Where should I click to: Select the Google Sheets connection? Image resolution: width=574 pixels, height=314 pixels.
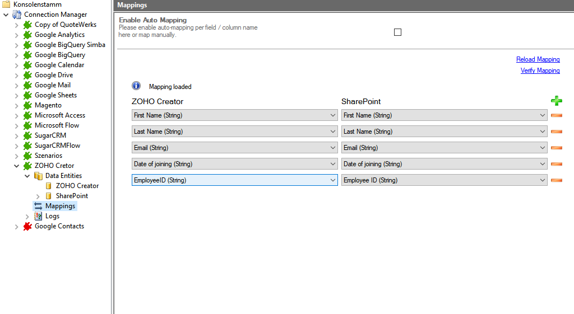[55, 95]
